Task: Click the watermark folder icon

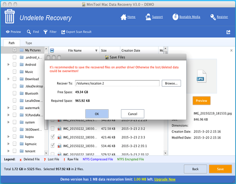Action: (22, 108)
